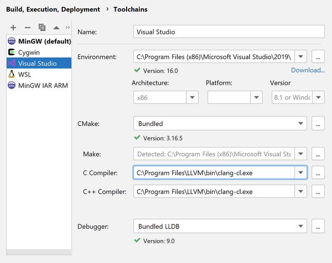Image resolution: width=332 pixels, height=263 pixels.
Task: Select MinGW (default) toolchain
Action: [x=39, y=41]
